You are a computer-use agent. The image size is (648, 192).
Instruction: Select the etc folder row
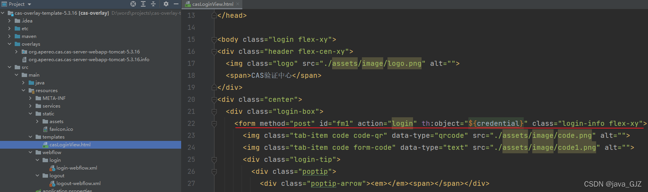(x=91, y=29)
